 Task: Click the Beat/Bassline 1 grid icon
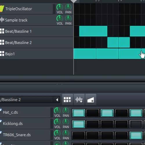[2, 31]
